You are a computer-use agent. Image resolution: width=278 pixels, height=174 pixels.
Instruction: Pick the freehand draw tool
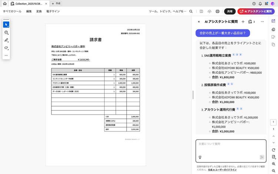(6, 48)
